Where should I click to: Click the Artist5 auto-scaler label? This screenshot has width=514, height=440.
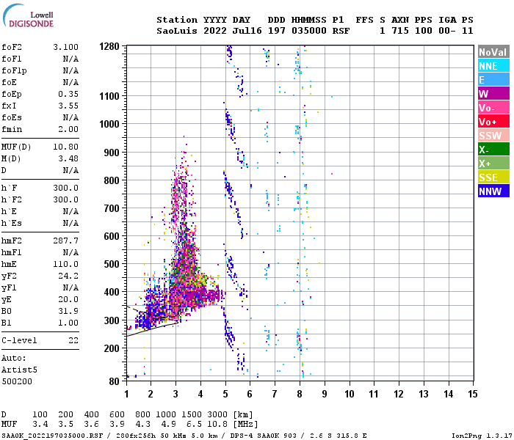(19, 370)
